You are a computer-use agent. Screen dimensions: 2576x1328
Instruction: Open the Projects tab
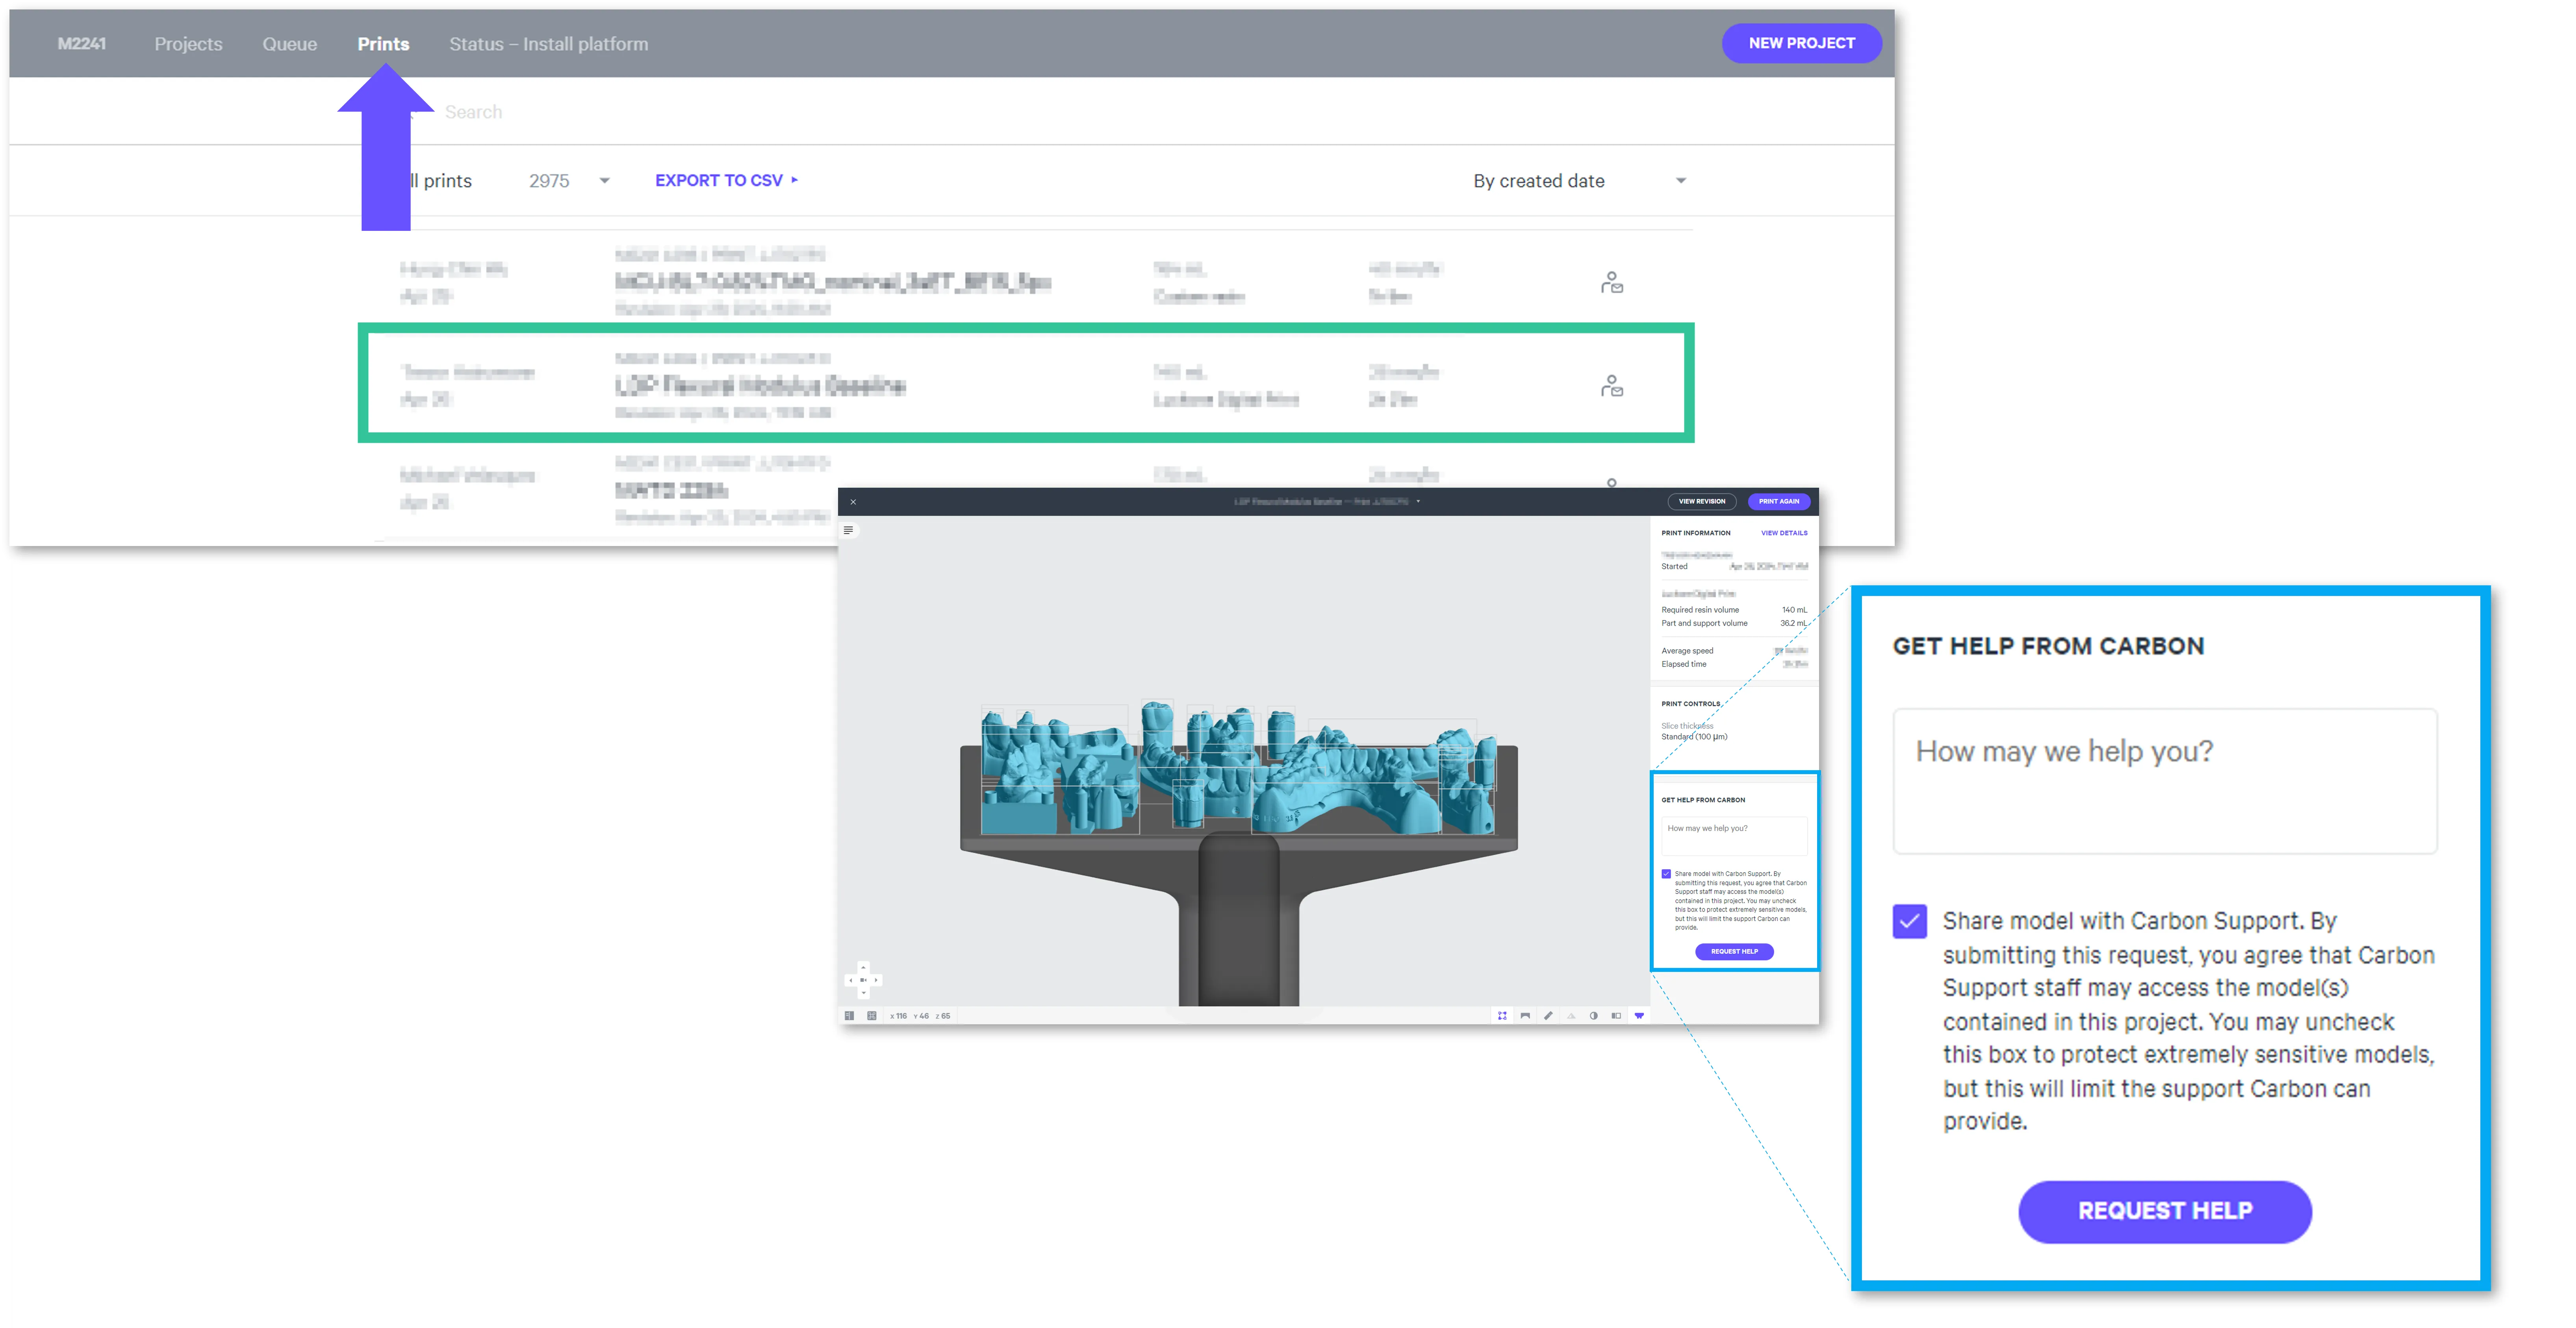(188, 44)
